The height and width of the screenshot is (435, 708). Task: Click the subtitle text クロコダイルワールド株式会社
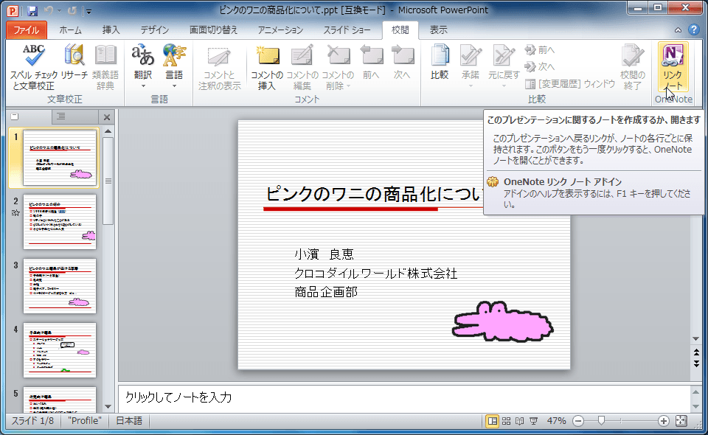[x=375, y=274]
